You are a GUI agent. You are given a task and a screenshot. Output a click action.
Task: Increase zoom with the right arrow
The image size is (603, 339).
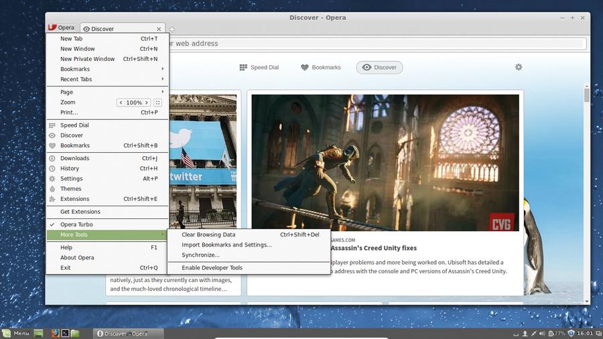coord(147,103)
